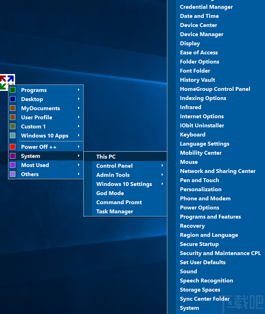Image resolution: width=265 pixels, height=314 pixels.
Task: Open Folder Options
Action: coord(200,62)
